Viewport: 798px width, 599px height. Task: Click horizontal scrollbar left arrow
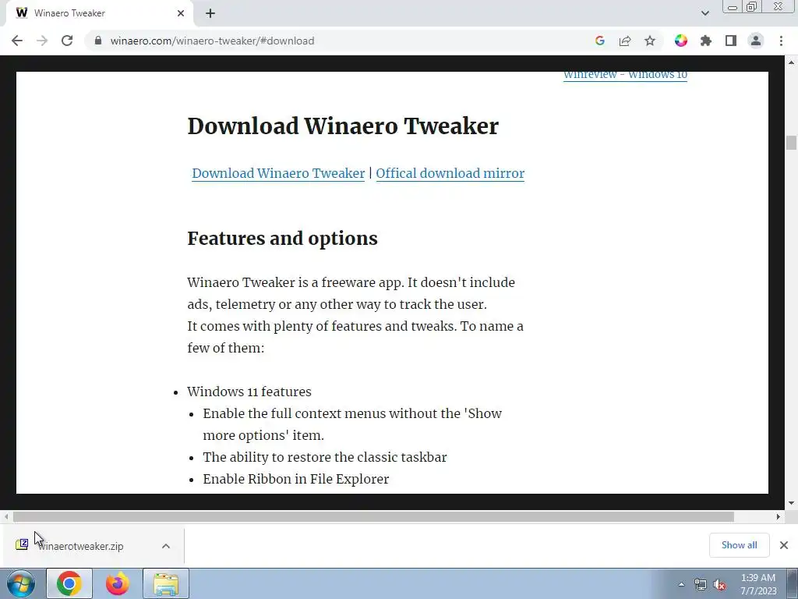pyautogui.click(x=6, y=516)
